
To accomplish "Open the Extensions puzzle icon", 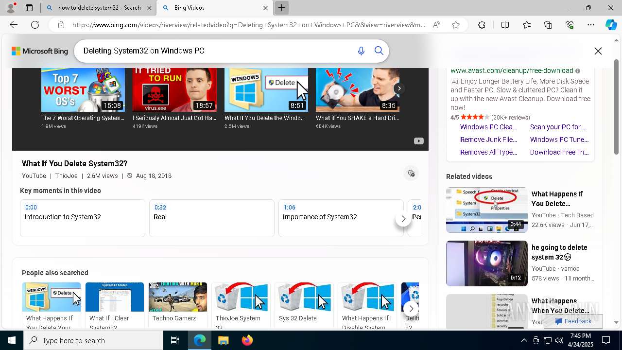I will (x=482, y=25).
